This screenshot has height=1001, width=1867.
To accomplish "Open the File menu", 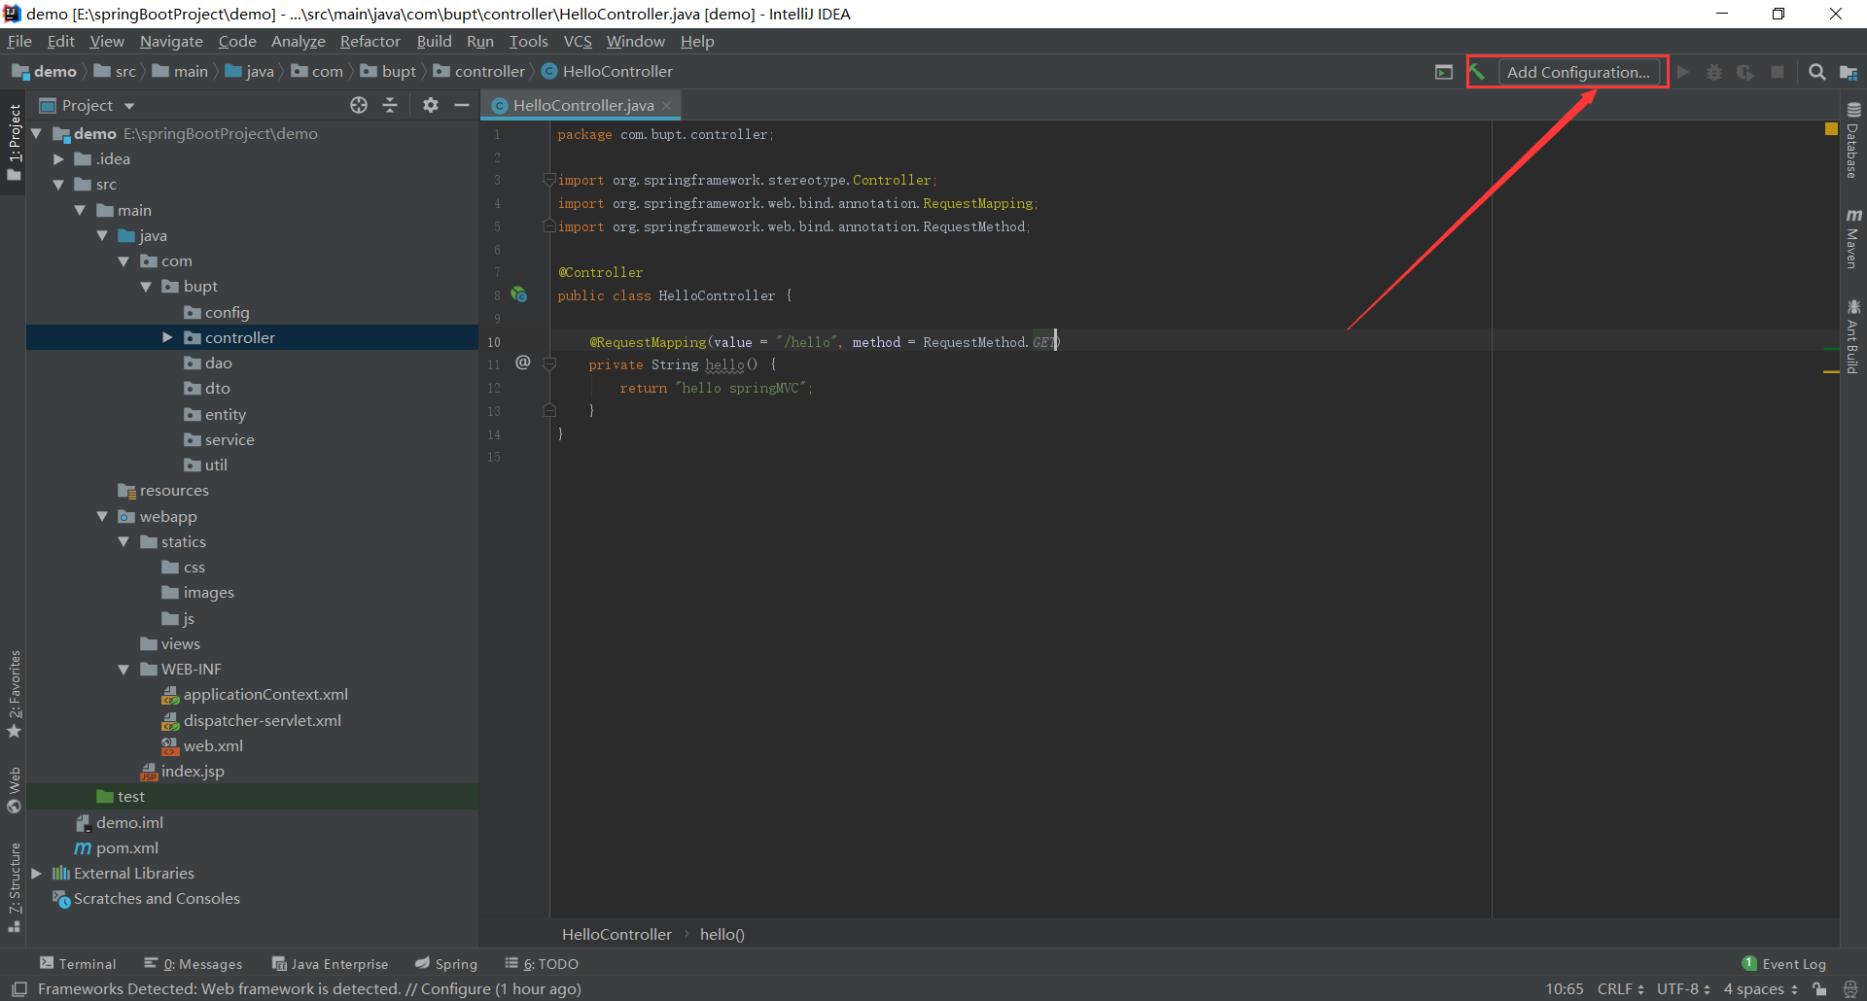I will point(19,41).
